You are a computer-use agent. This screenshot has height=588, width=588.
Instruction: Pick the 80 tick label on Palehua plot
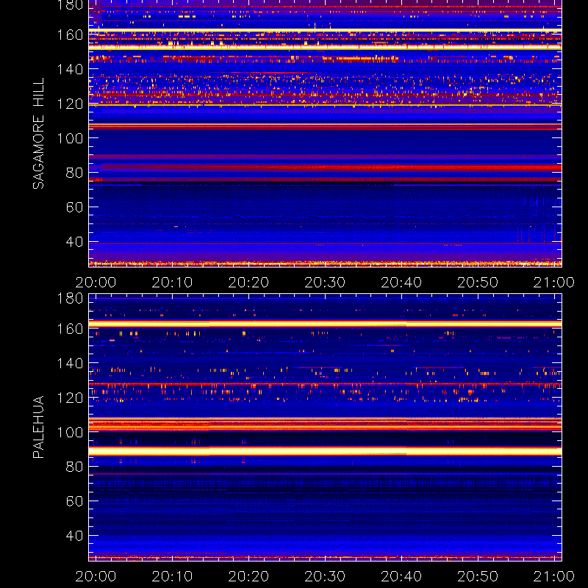(x=74, y=467)
